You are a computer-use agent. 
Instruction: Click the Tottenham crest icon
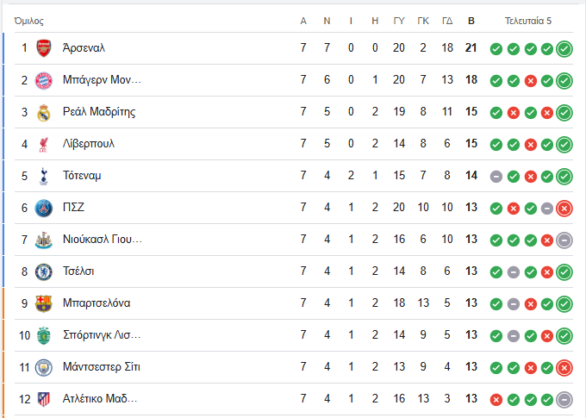click(x=44, y=176)
